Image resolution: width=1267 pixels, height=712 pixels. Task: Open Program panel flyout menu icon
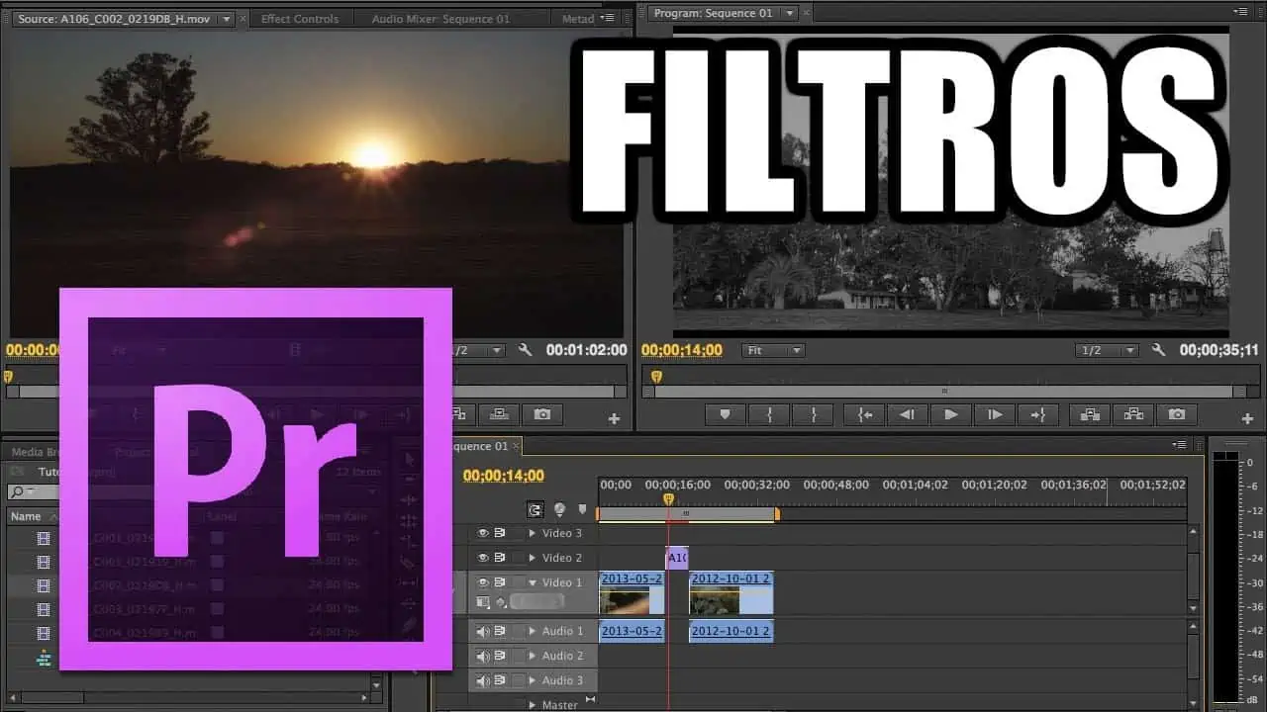point(1241,12)
